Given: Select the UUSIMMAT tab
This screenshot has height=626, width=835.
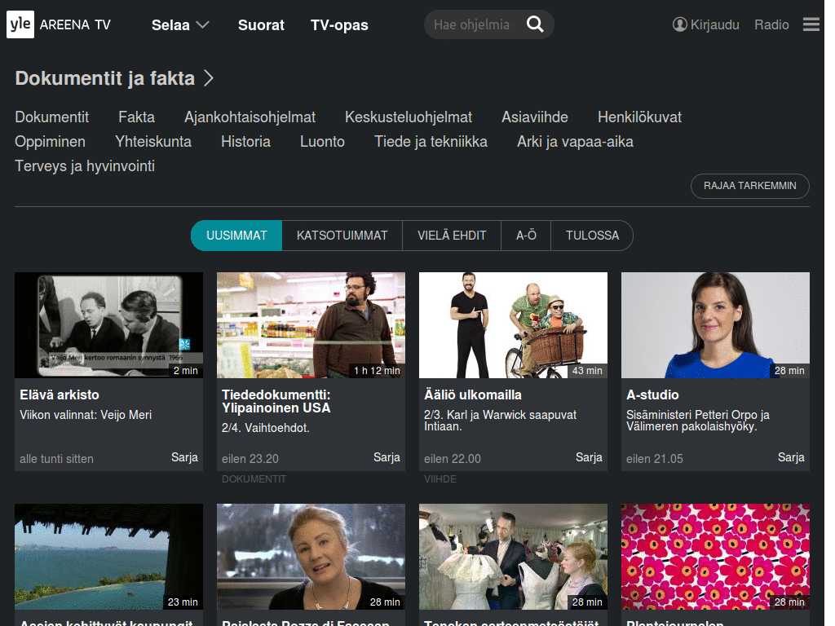Looking at the screenshot, I should point(236,236).
